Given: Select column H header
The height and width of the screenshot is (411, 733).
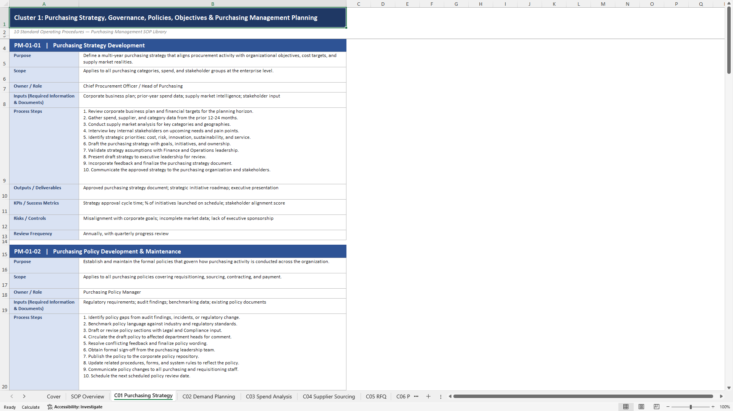Looking at the screenshot, I should [481, 4].
